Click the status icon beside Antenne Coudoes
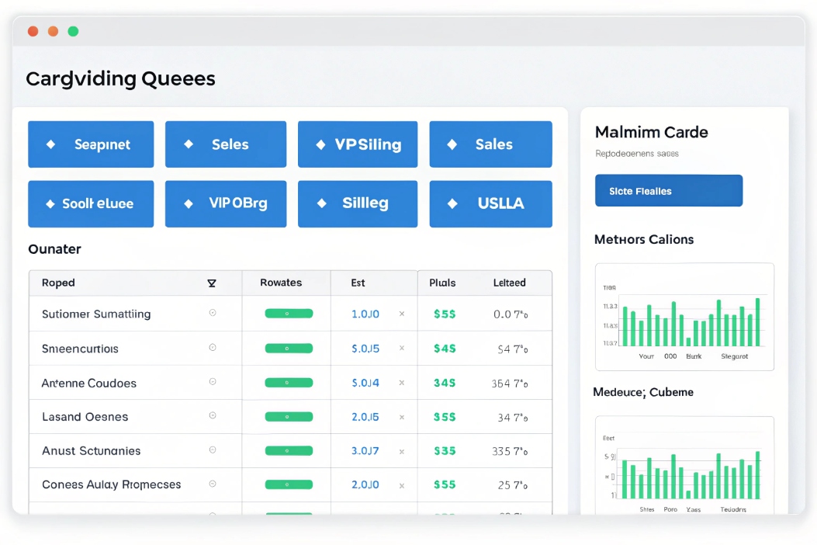The width and height of the screenshot is (817, 545). (211, 382)
